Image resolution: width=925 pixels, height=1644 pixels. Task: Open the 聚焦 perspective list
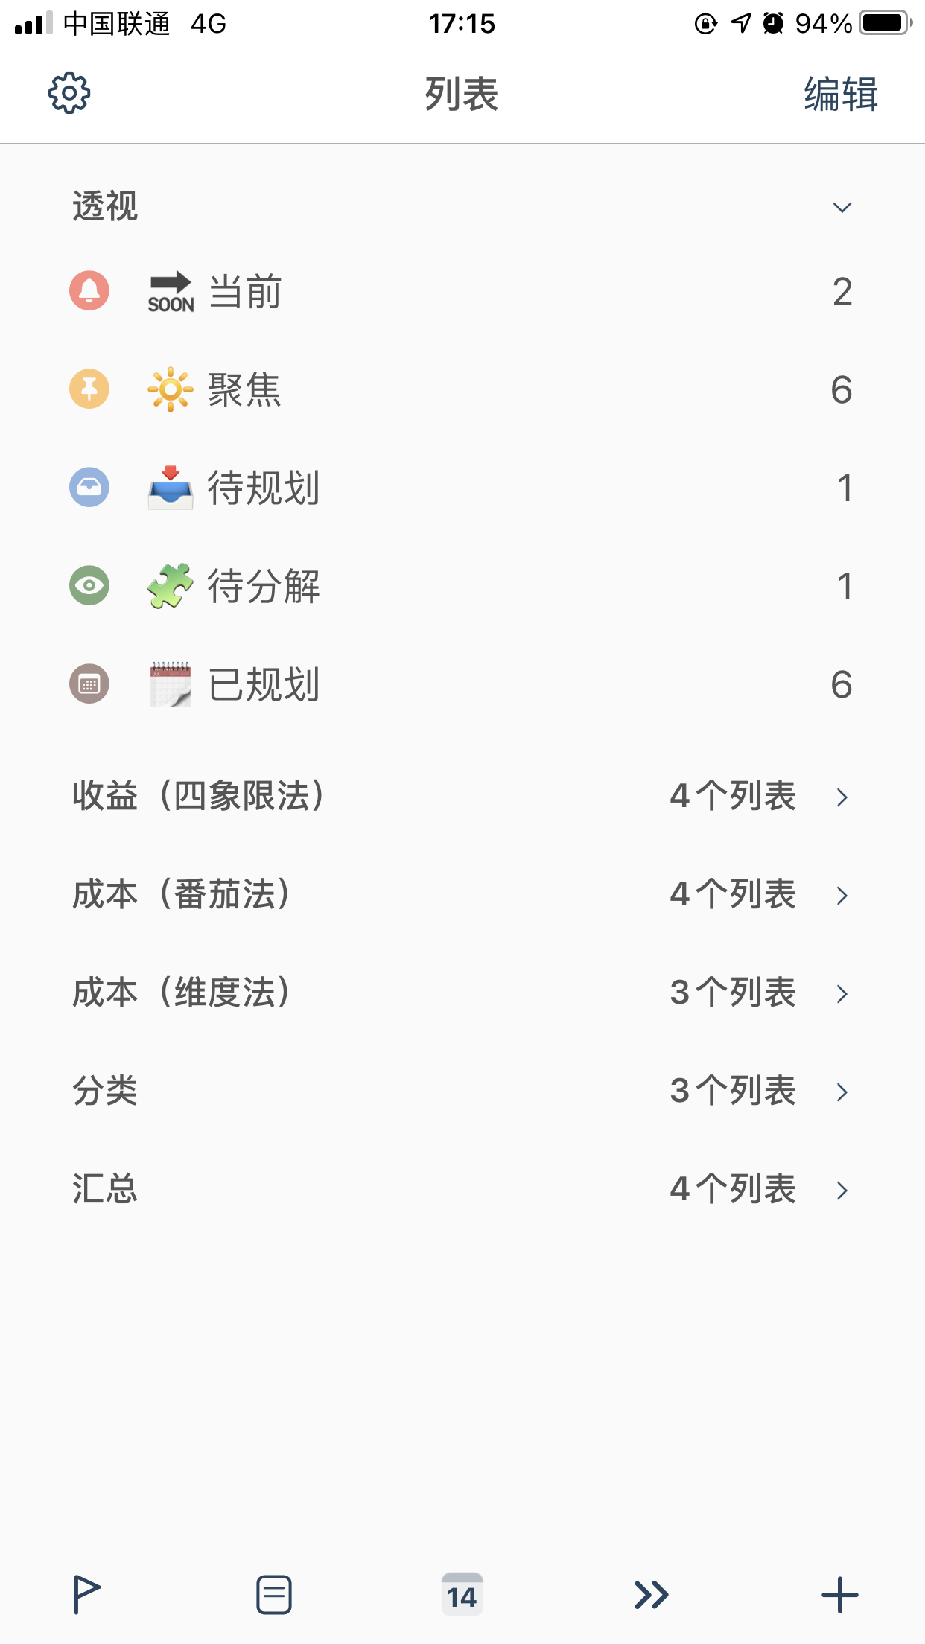point(244,389)
